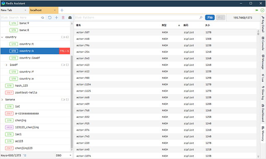Click the green check status icon
Screen dimensions: 266x159
tap(262, 10)
